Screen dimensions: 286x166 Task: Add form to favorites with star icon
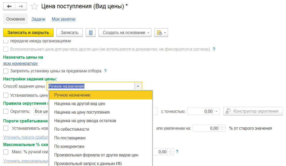34,6
